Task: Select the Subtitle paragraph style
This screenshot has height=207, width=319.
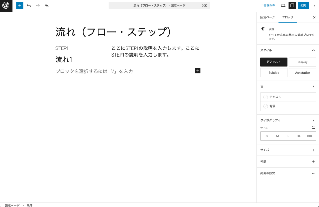Action: (x=274, y=72)
